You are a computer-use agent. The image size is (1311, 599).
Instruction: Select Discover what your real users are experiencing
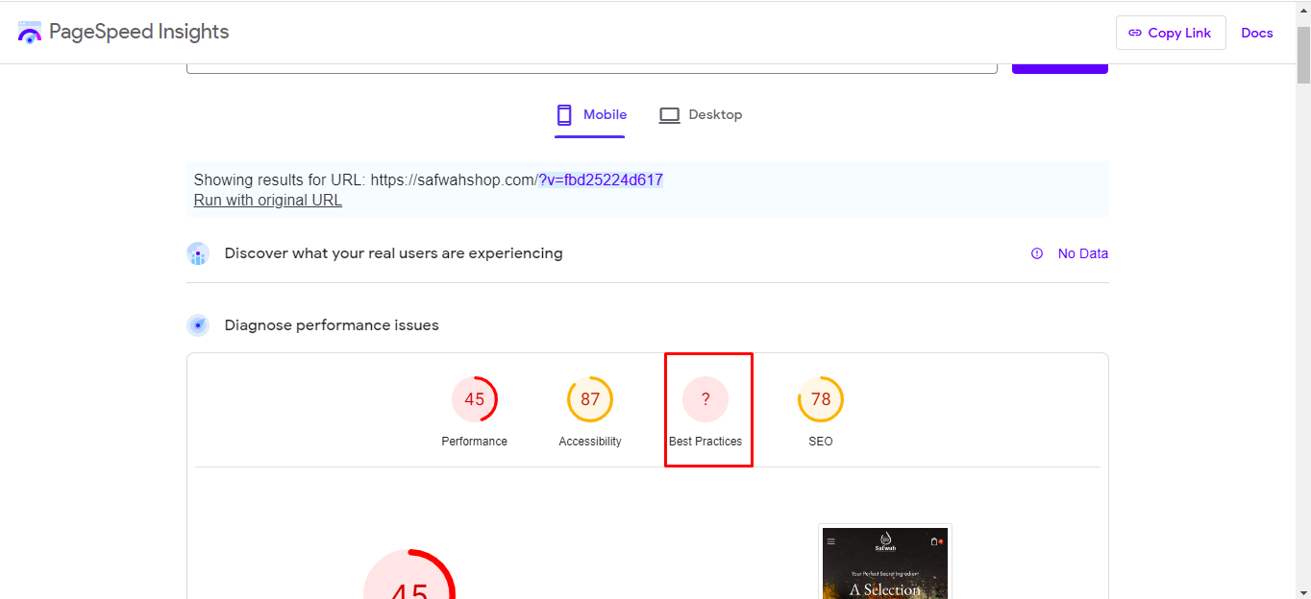(393, 253)
